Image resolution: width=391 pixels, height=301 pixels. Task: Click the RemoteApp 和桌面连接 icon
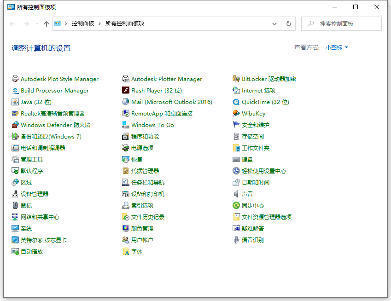pos(126,113)
